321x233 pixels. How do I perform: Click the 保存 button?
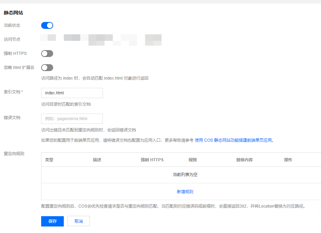(x=52, y=221)
